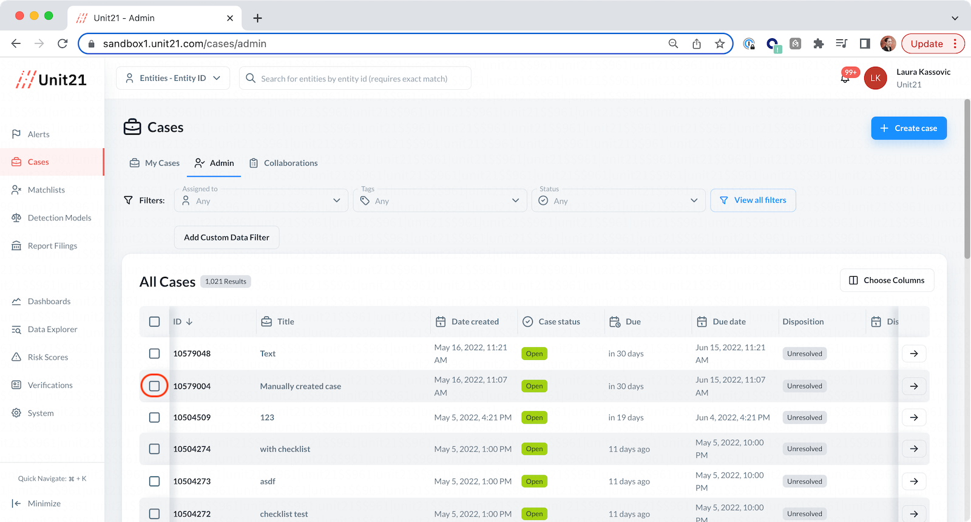Open the Status filter dropdown
Viewport: 971px width, 522px height.
click(618, 200)
